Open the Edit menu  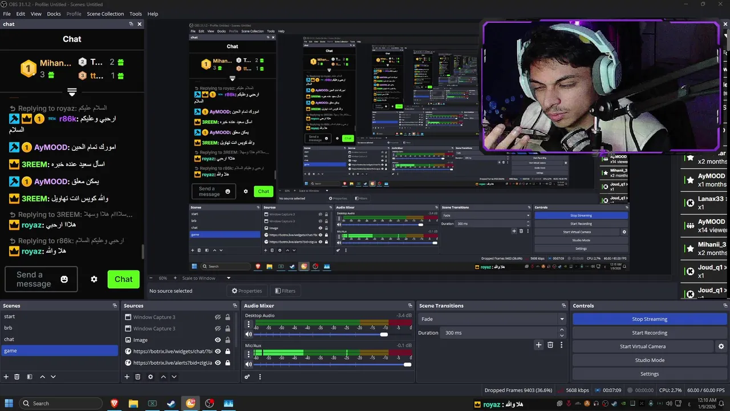click(21, 14)
